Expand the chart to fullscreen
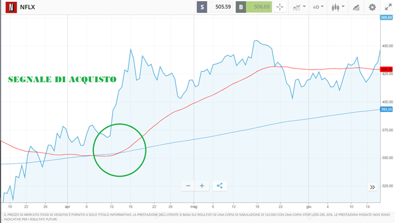The height and width of the screenshot is (223, 395). click(x=388, y=7)
